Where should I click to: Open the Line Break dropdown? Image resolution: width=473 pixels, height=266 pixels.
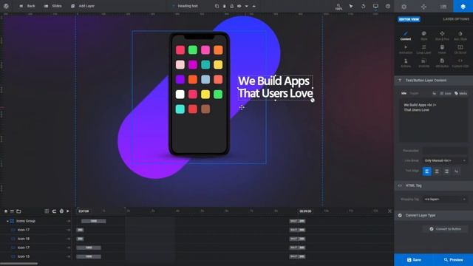pos(445,160)
